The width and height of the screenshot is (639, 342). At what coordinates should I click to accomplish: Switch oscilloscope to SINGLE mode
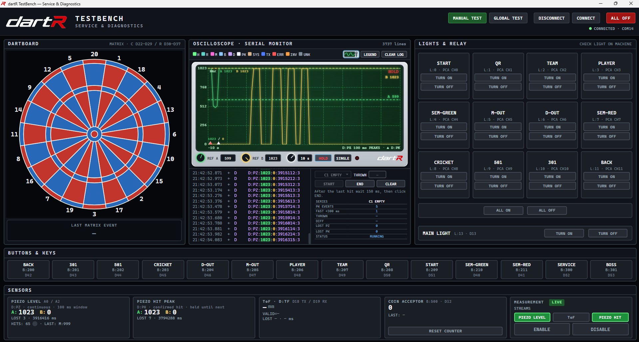(343, 158)
